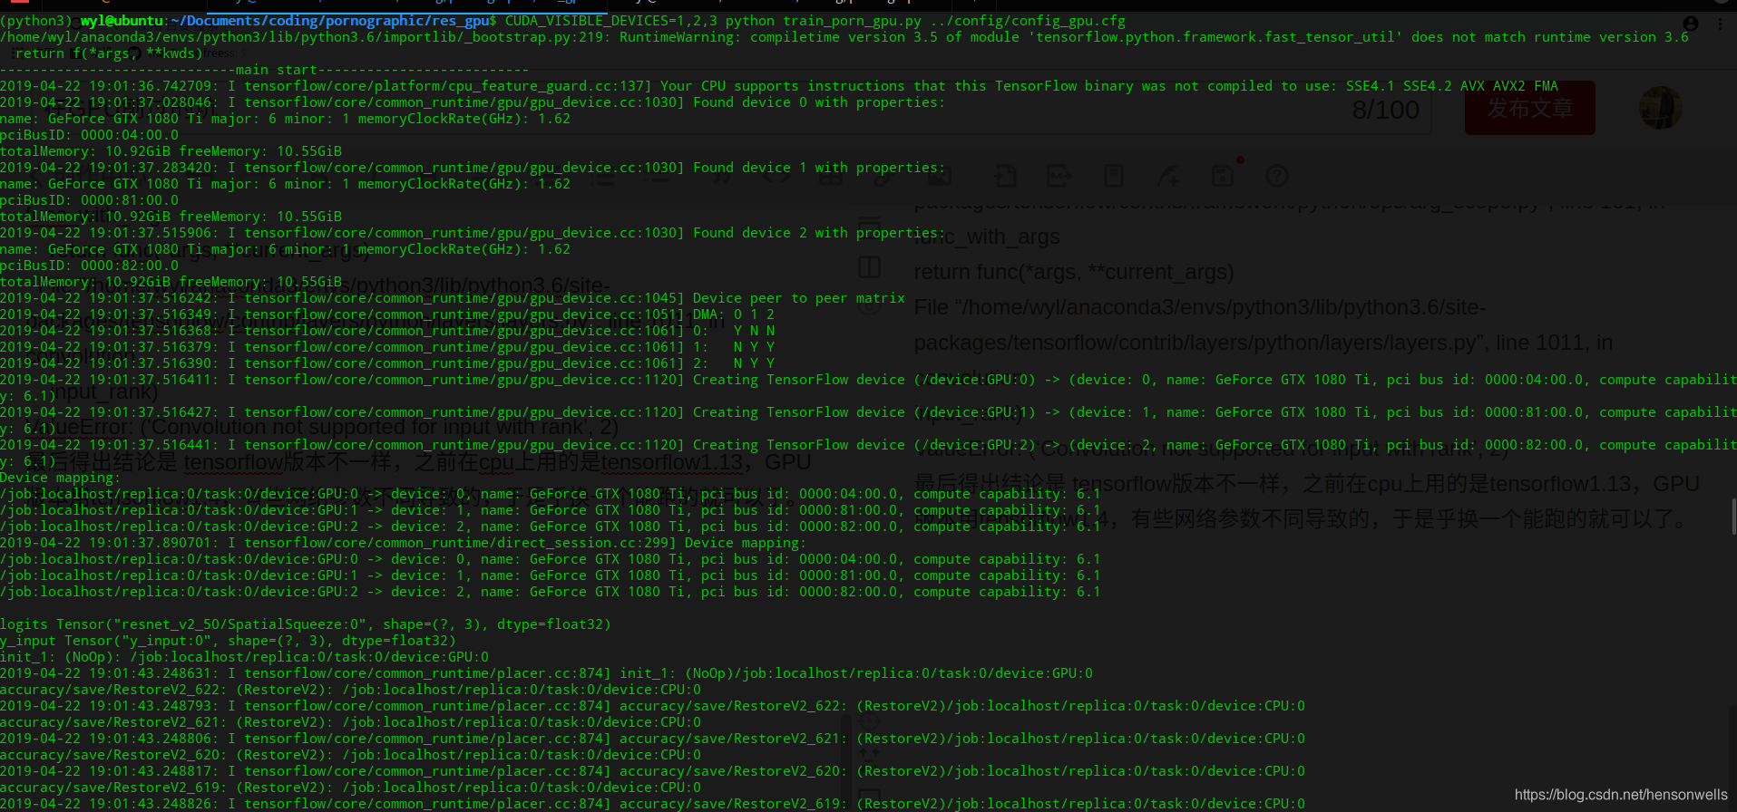
Task: Click the blog.csdn.net/hensonwells URL text
Action: pyautogui.click(x=1621, y=795)
